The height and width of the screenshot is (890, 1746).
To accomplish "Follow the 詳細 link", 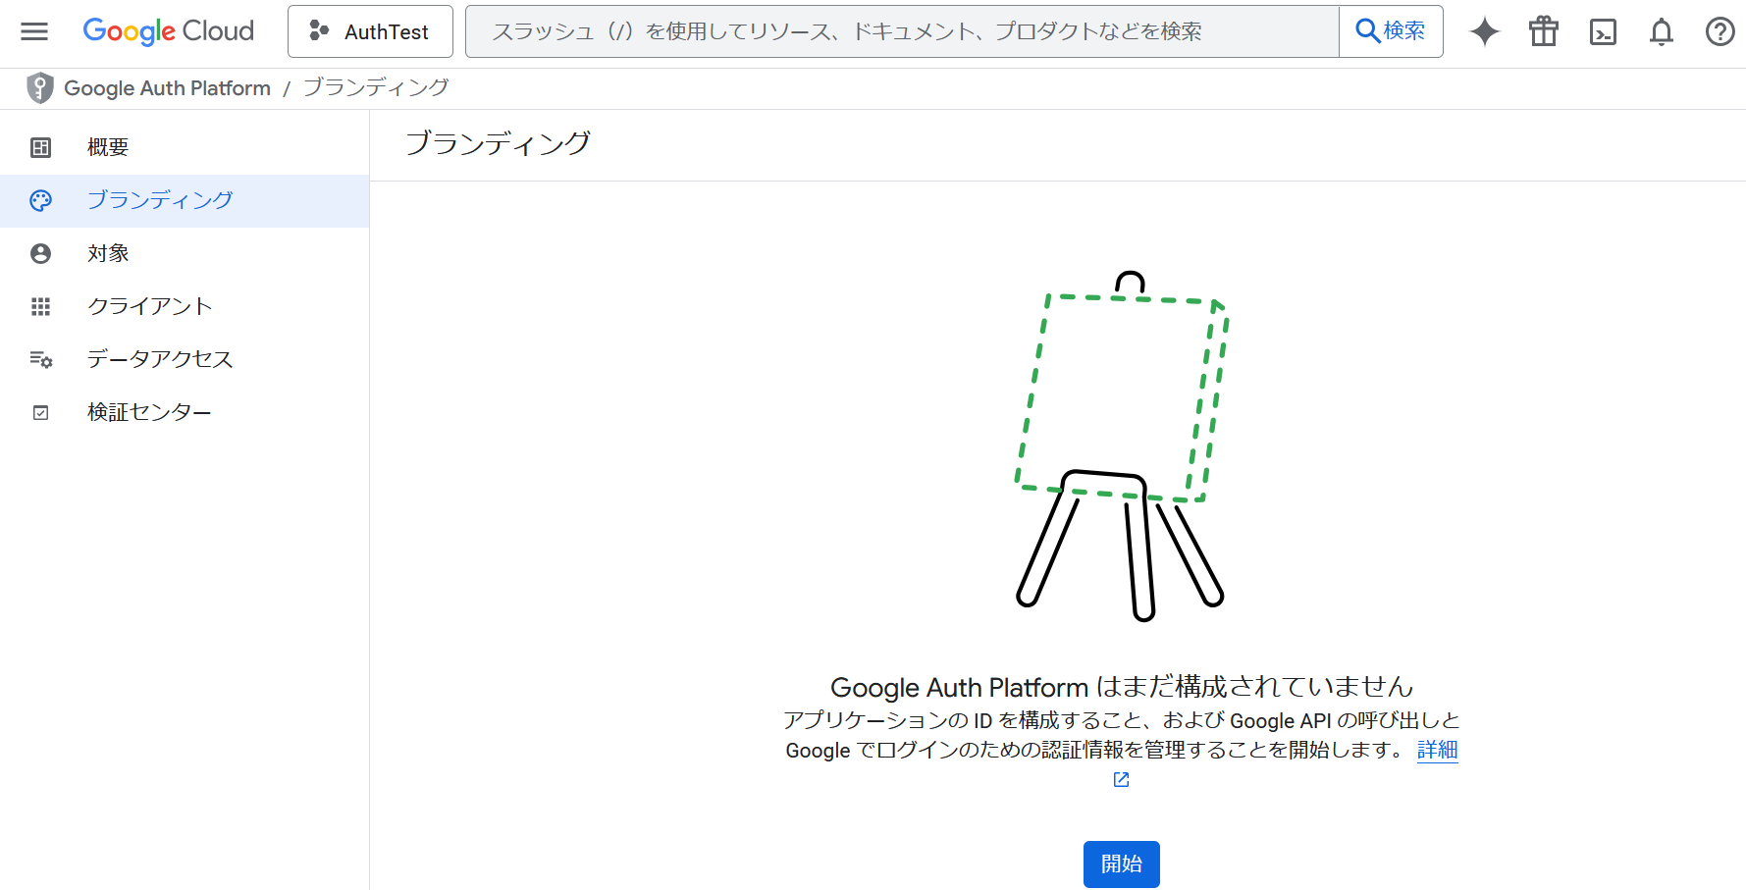I will pos(1437,750).
